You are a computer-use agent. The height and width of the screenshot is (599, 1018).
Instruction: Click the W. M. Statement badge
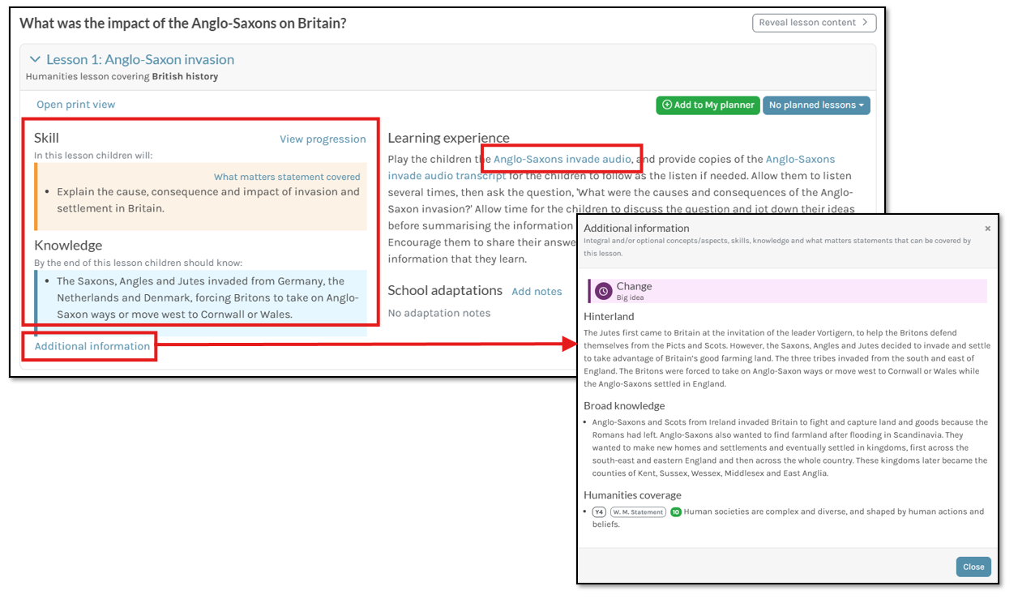coord(638,512)
